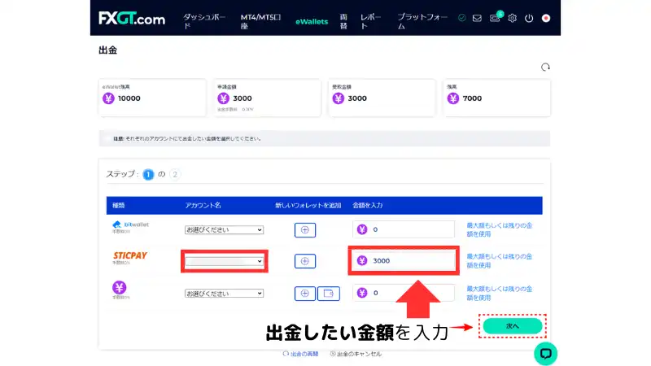
Task: Open the green chat support bubble
Action: click(x=545, y=352)
